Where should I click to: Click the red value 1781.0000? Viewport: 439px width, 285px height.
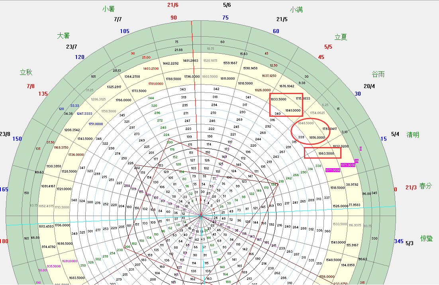coord(156,84)
